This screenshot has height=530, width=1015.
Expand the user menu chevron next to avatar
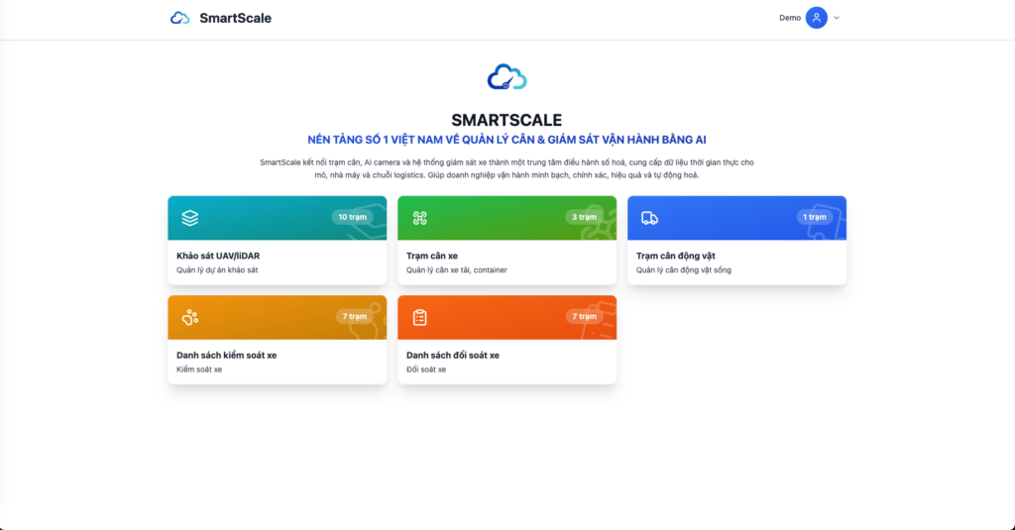click(837, 18)
